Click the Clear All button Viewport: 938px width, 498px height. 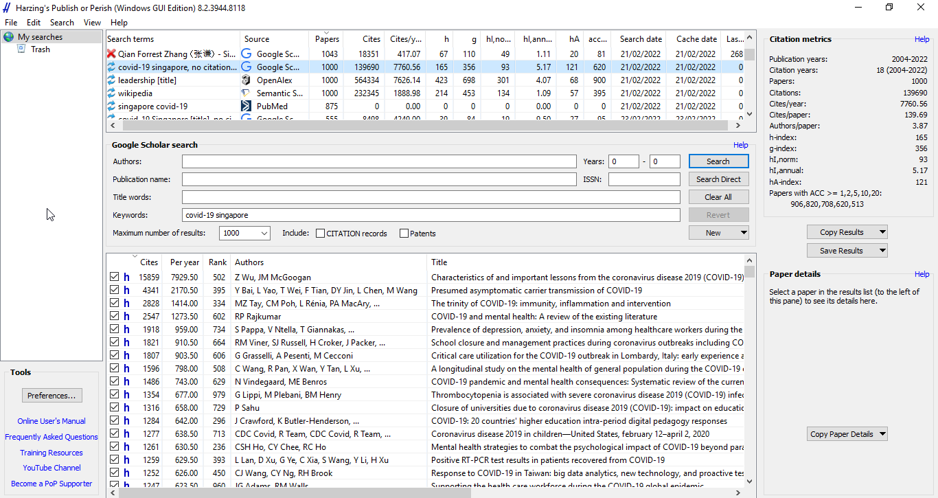coord(718,197)
